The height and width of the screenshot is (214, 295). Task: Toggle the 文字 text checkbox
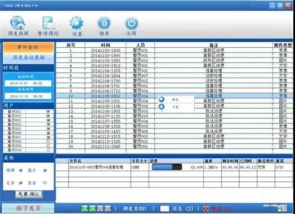21,183
